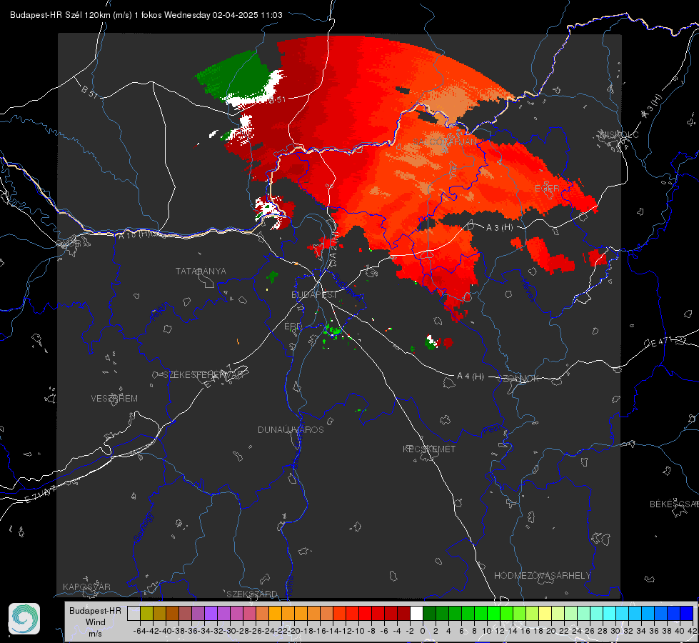Click the ÉRD town label
The width and height of the screenshot is (699, 643).
click(293, 327)
